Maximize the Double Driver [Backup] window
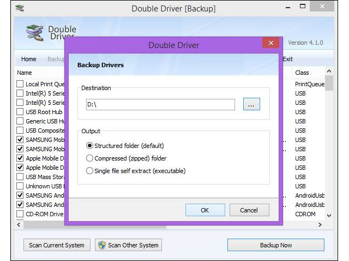This screenshot has height=261, width=349. [303, 7]
